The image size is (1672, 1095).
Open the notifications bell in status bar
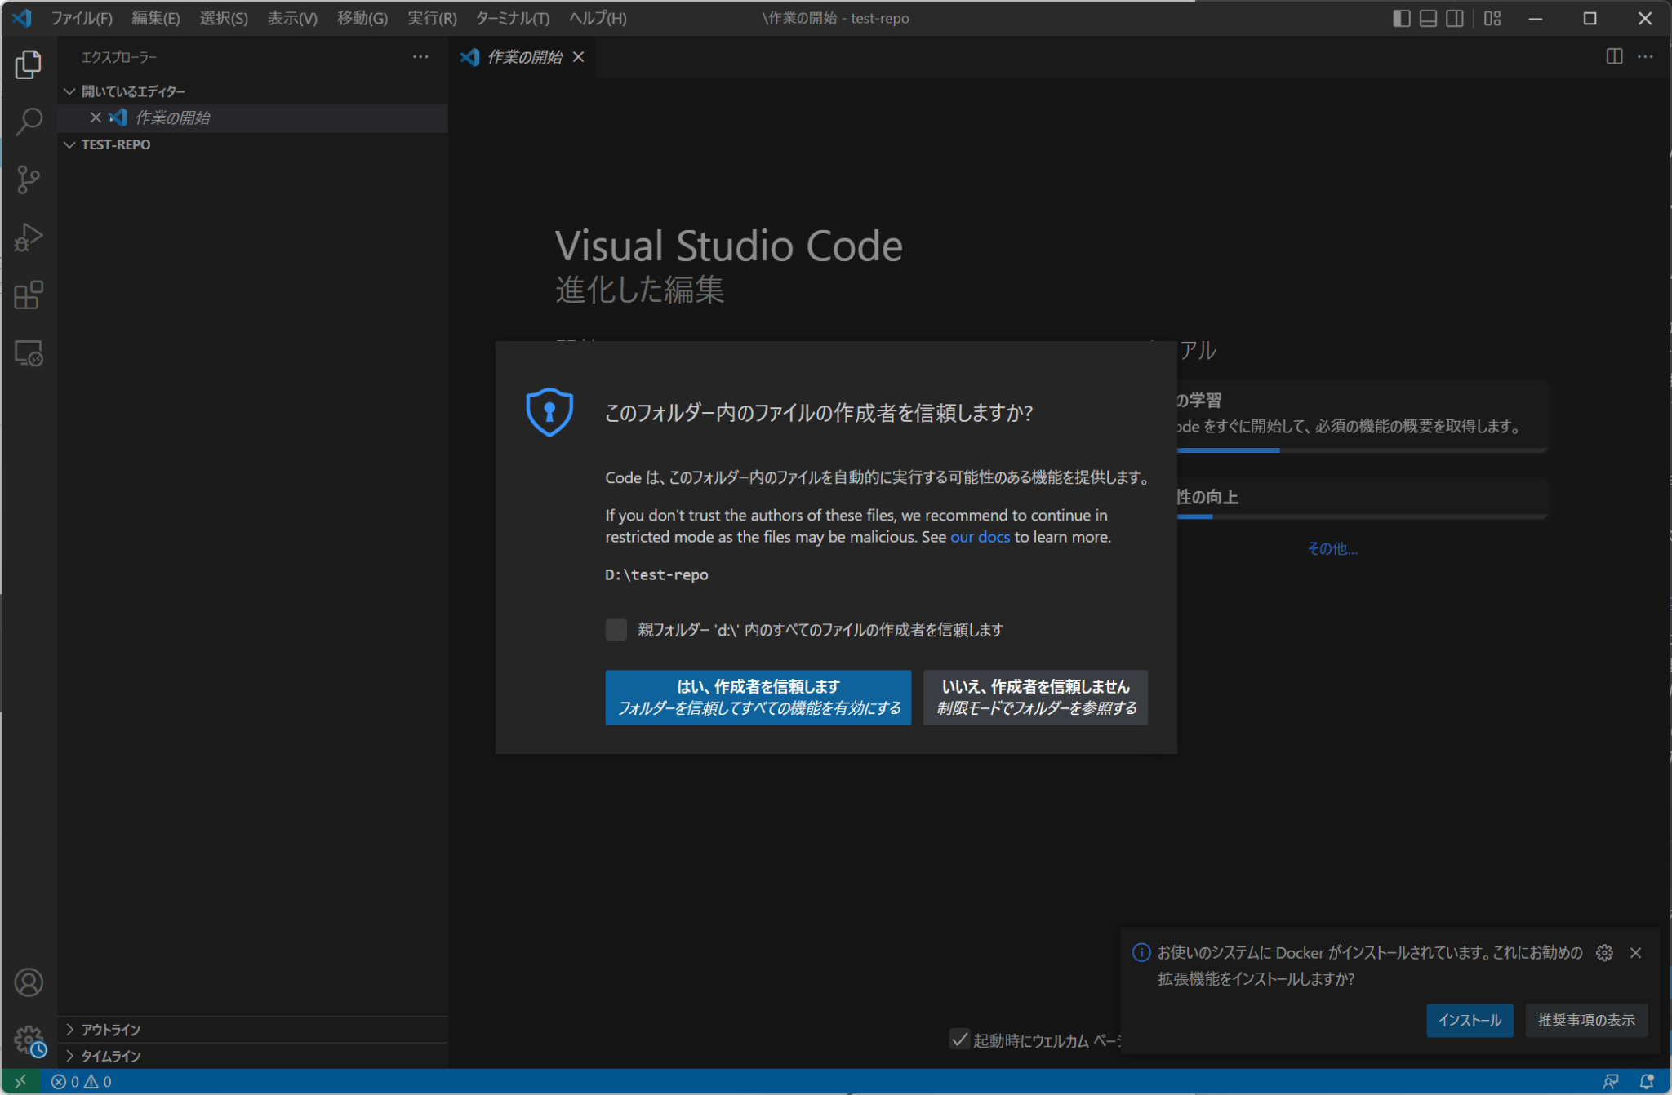point(1647,1082)
